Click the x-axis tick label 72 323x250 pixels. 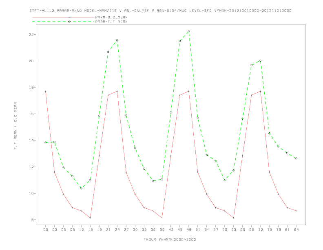[x=260, y=230]
